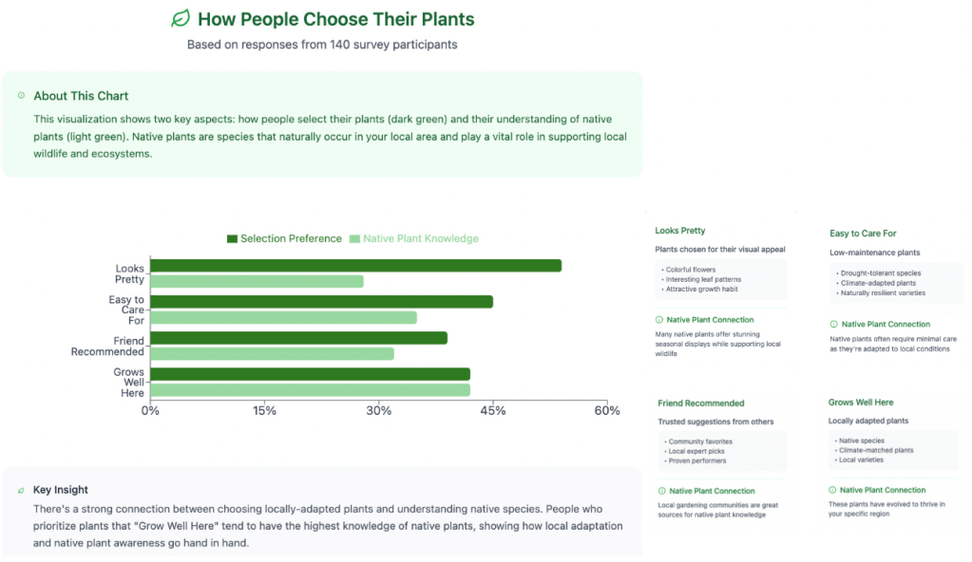Click the dark green Selection Preference legend swatch
The height and width of the screenshot is (562, 972).
(x=232, y=239)
